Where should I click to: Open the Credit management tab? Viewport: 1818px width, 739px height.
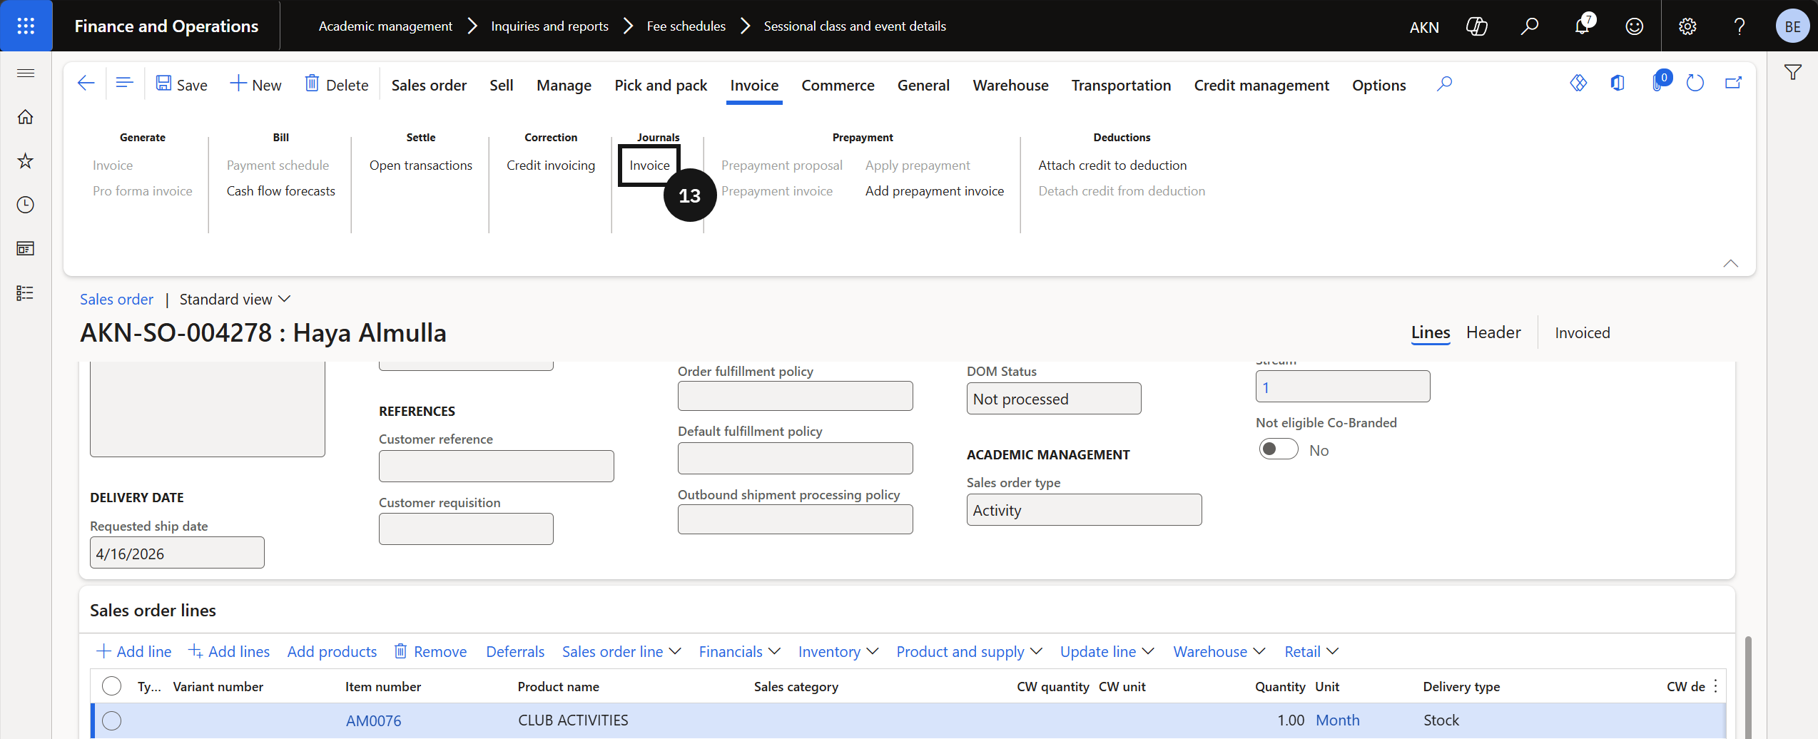(x=1261, y=85)
